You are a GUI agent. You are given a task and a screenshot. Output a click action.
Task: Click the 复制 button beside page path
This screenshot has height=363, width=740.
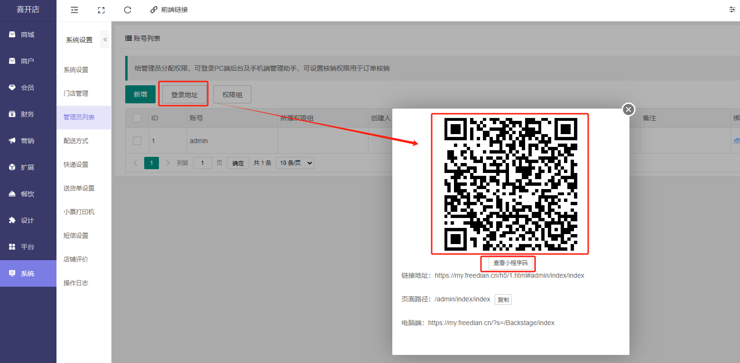(503, 299)
